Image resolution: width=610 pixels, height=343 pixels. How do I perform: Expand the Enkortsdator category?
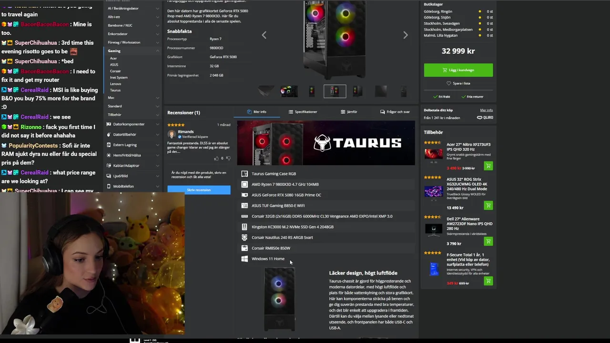tap(158, 34)
